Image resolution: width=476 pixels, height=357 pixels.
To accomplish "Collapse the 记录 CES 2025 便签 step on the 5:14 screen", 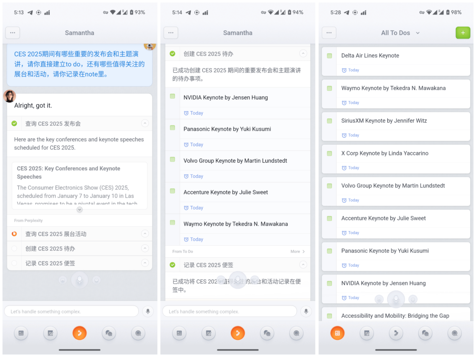I will click(x=303, y=265).
